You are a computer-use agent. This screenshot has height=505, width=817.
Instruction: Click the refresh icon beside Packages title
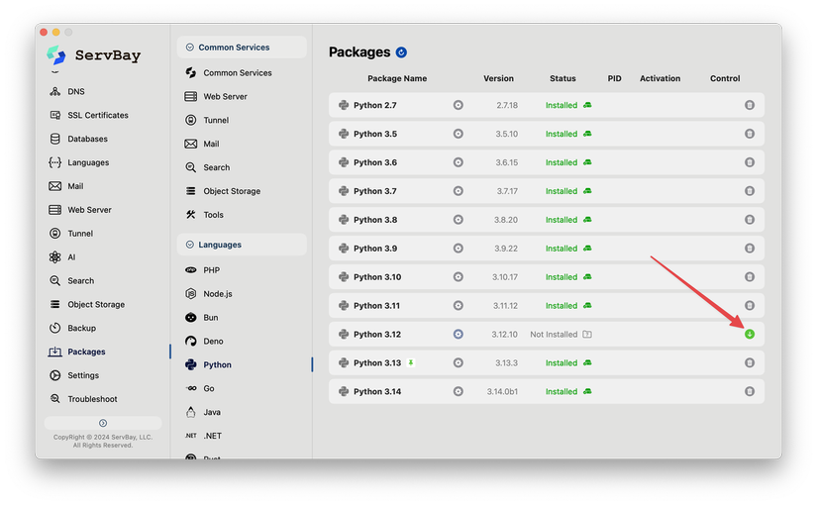tap(401, 52)
